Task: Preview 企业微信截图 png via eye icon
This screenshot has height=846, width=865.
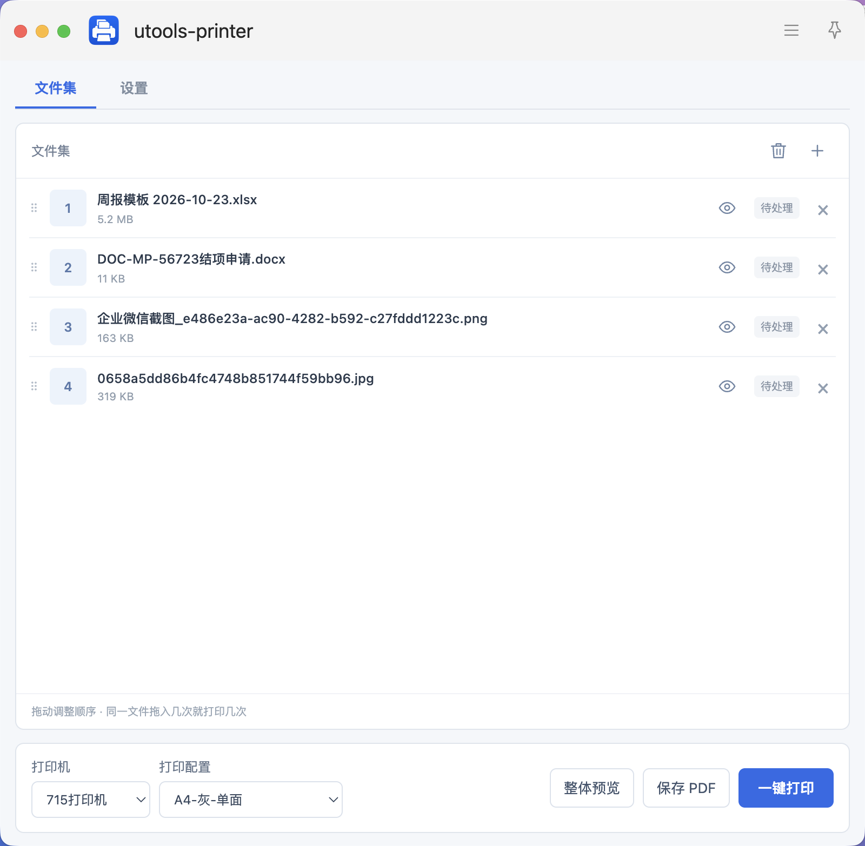Action: coord(727,327)
